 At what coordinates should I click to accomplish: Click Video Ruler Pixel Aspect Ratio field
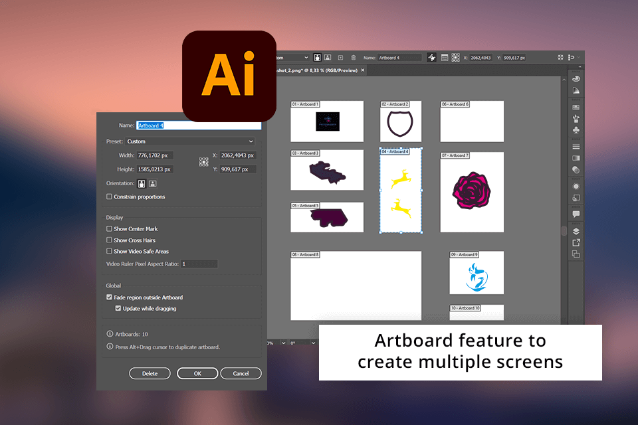pos(199,264)
